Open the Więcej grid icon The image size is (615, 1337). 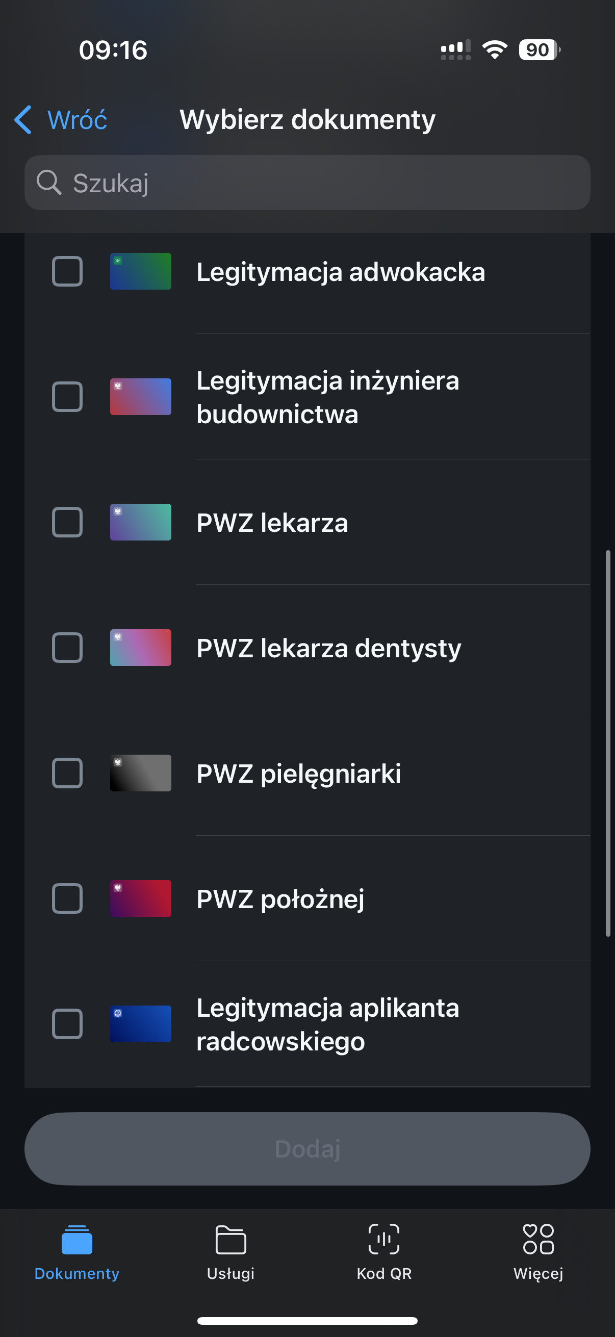pyautogui.click(x=538, y=1239)
